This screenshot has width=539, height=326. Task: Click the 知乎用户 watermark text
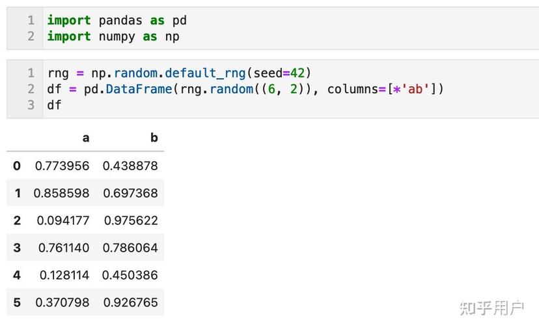(x=491, y=306)
